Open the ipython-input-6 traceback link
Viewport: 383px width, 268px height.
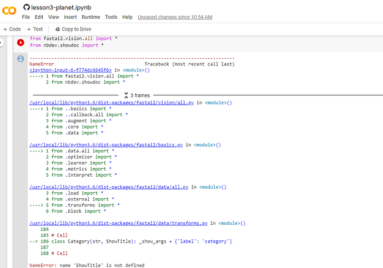pos(70,70)
